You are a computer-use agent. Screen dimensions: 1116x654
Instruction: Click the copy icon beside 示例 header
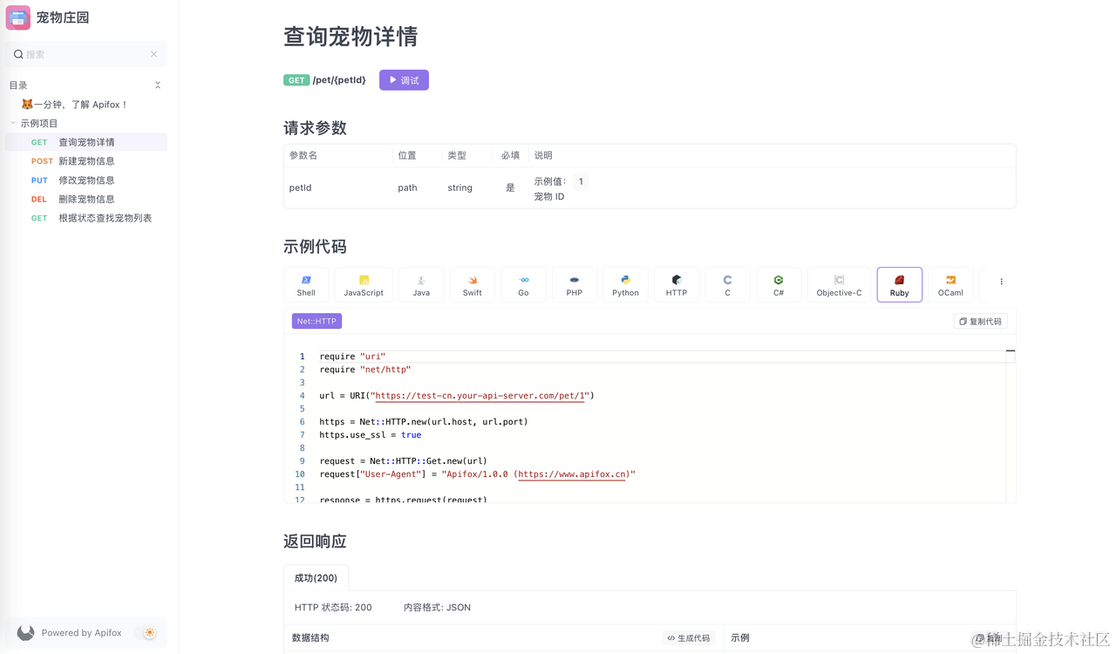pyautogui.click(x=980, y=638)
